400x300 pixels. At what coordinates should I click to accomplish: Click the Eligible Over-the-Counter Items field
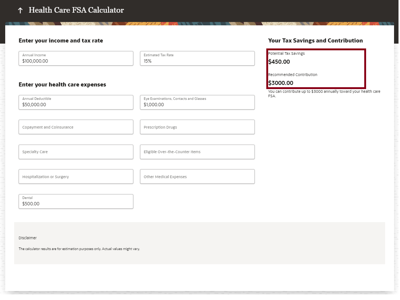coord(197,152)
